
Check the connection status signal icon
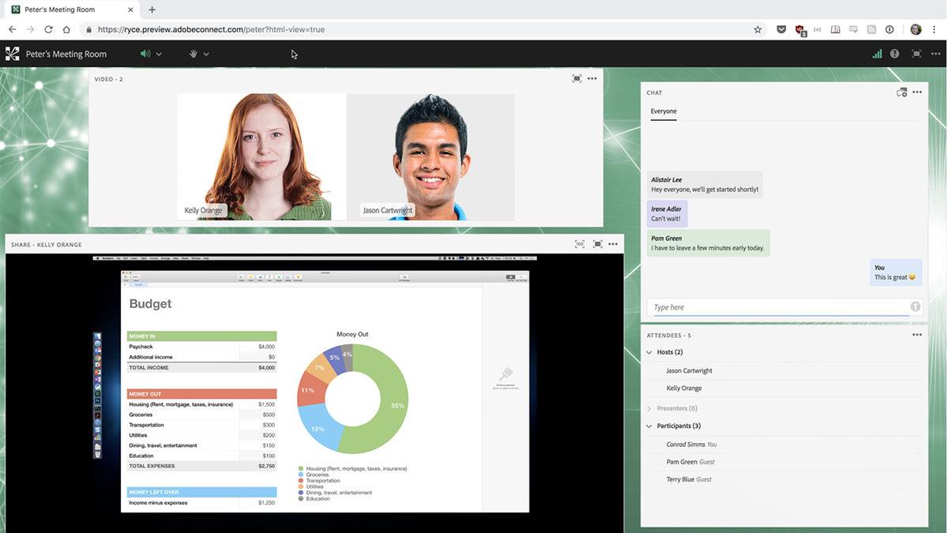tap(877, 54)
